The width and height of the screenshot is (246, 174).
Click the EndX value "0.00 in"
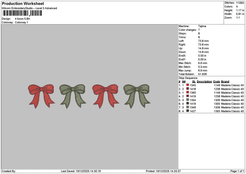coord(202,55)
